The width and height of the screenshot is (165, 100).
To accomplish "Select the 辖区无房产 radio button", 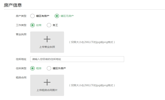I will tap(57, 16).
